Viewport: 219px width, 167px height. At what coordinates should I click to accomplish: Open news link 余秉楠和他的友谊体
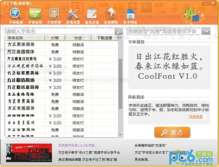pos(150,145)
